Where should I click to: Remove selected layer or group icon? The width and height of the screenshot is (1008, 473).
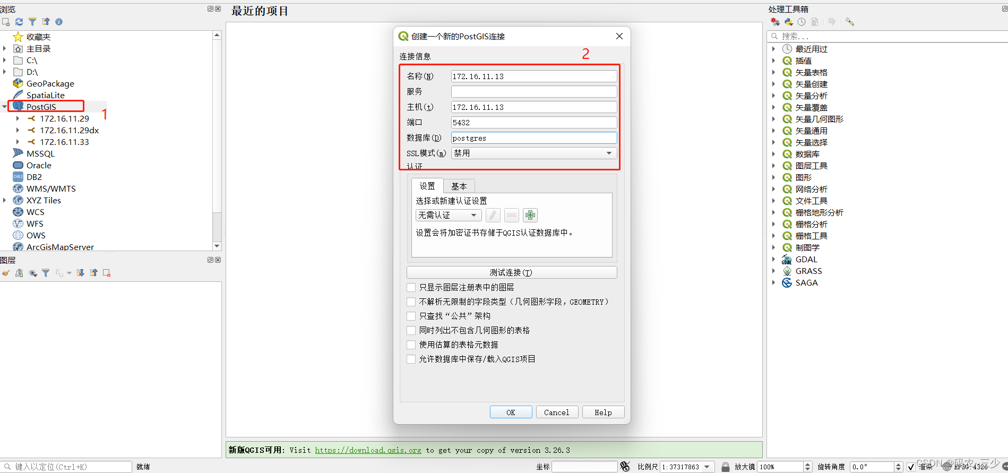(x=107, y=273)
